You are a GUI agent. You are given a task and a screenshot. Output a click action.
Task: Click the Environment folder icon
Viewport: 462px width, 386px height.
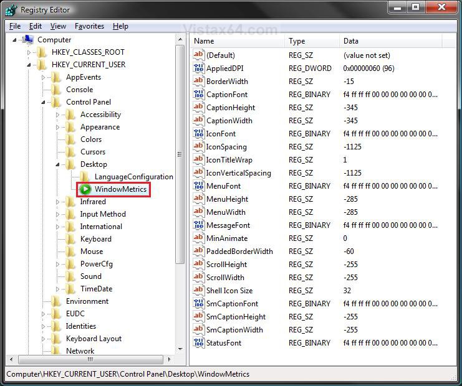[55, 301]
